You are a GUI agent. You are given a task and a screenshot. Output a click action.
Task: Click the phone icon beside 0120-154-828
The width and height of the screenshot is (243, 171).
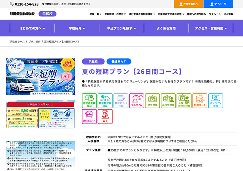[12, 4]
